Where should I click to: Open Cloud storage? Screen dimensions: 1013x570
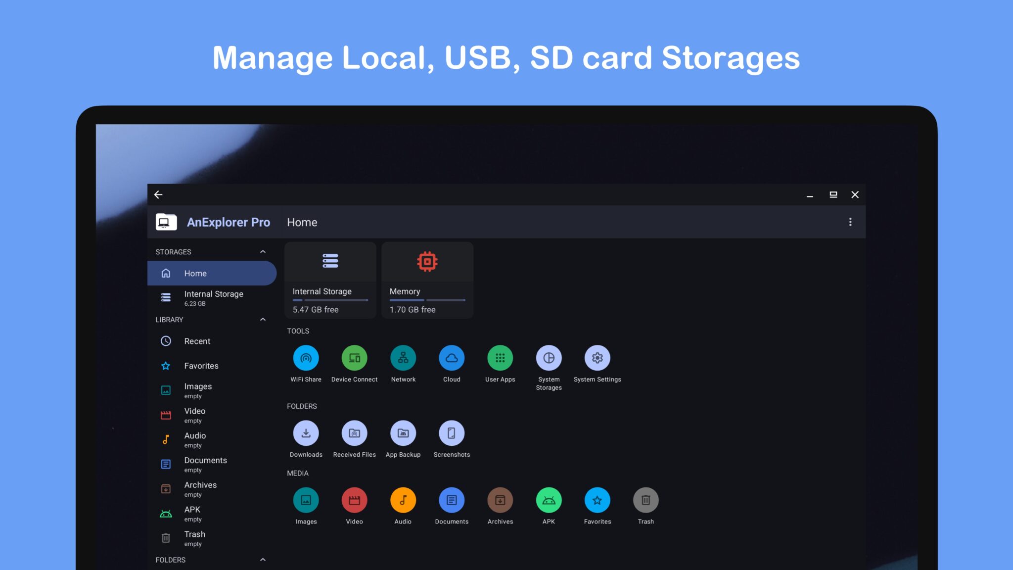(451, 358)
